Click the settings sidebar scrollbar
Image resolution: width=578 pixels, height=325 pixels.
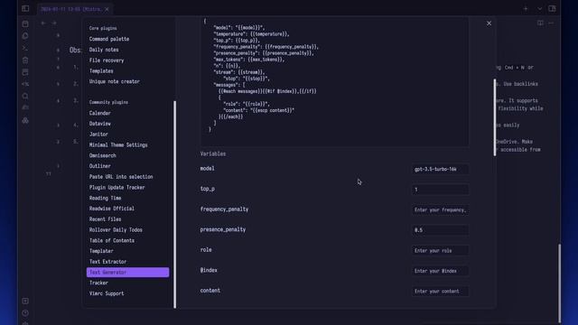174,204
